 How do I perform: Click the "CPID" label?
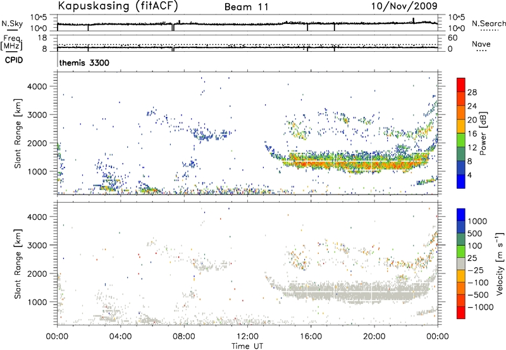(x=14, y=60)
